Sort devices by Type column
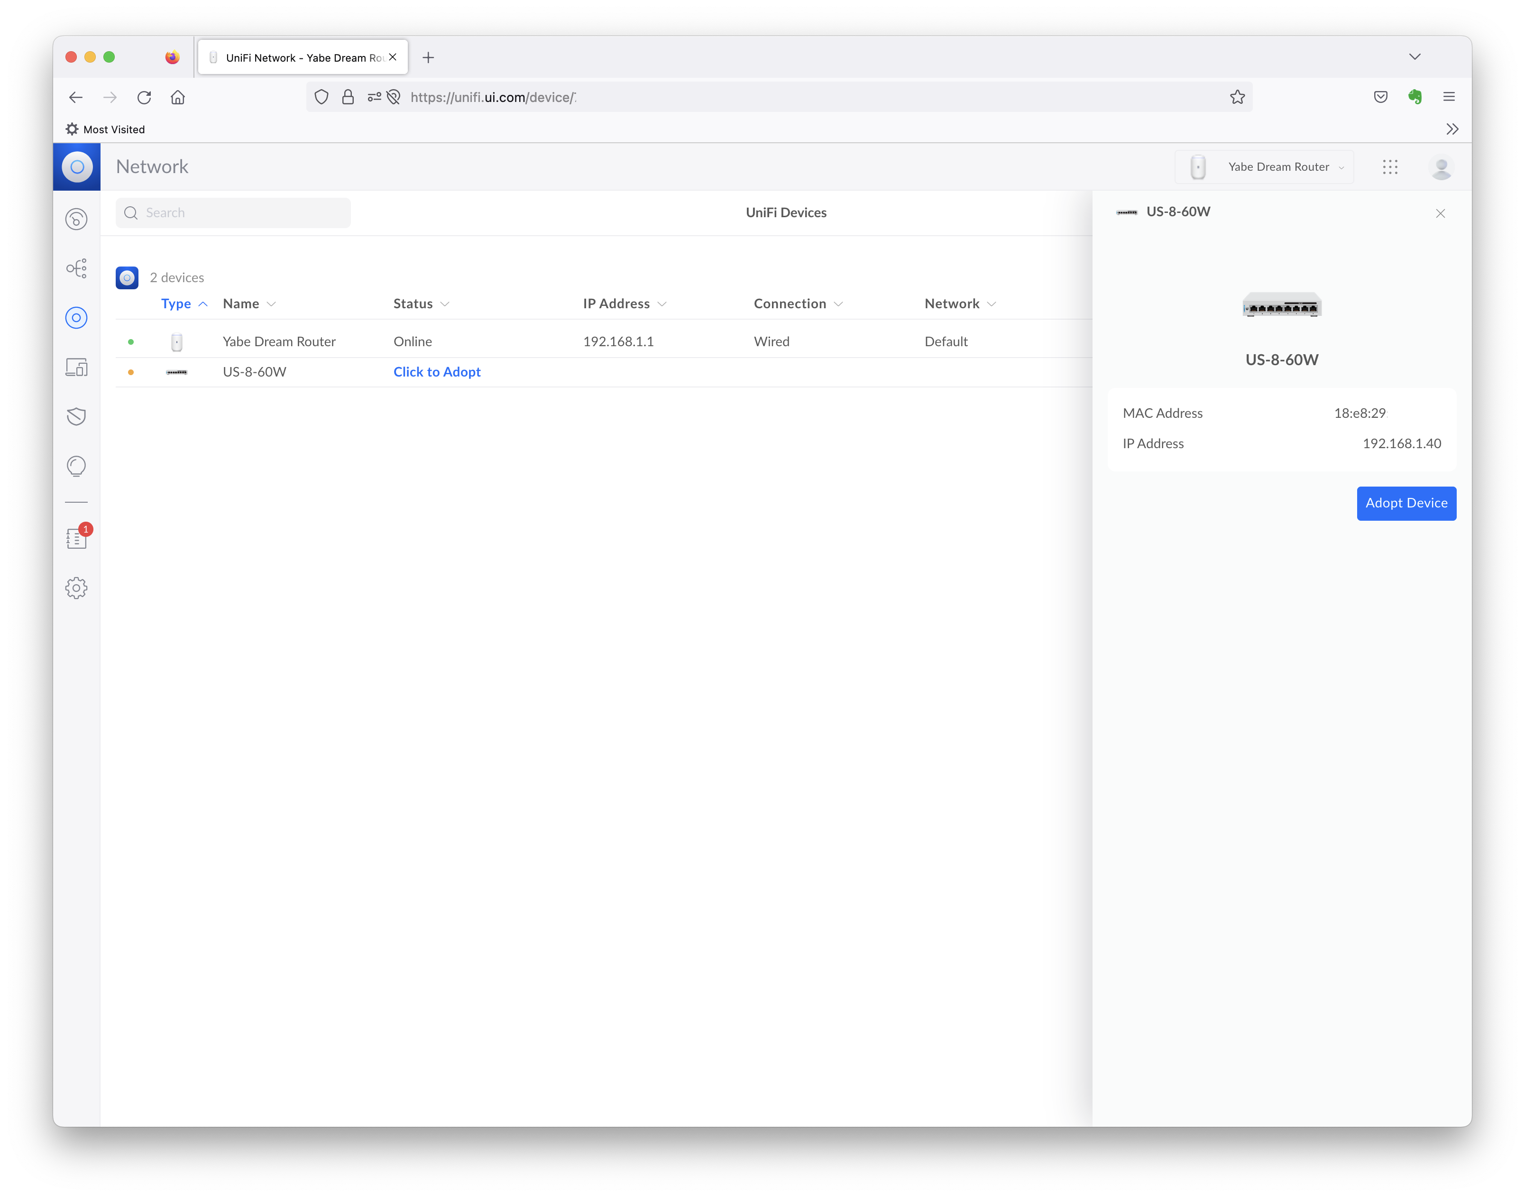The image size is (1525, 1197). tap(184, 304)
